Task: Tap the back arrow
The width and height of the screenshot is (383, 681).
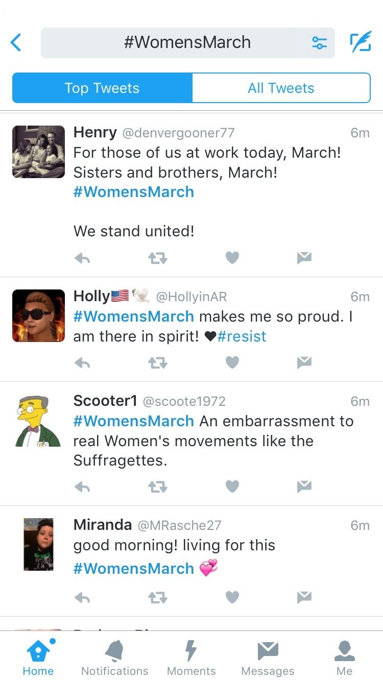Action: 16,42
